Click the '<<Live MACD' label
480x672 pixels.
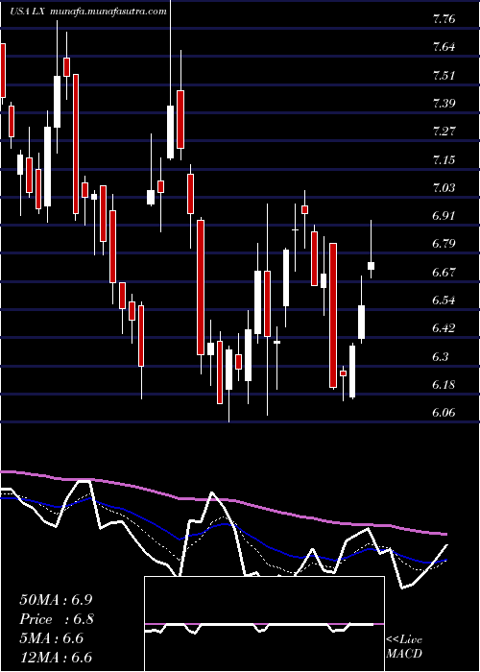(404, 646)
